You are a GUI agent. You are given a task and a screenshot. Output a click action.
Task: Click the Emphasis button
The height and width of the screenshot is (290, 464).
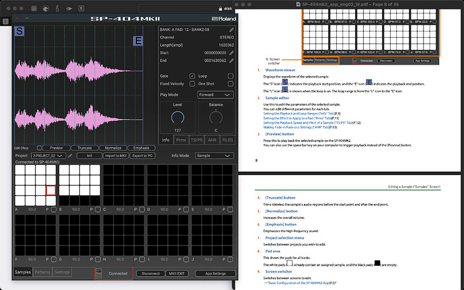pyautogui.click(x=141, y=148)
